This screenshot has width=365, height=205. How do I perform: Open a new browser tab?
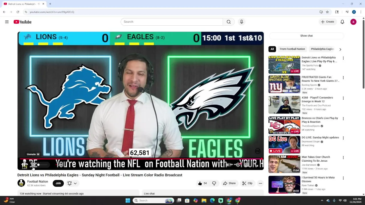[x=50, y=4]
